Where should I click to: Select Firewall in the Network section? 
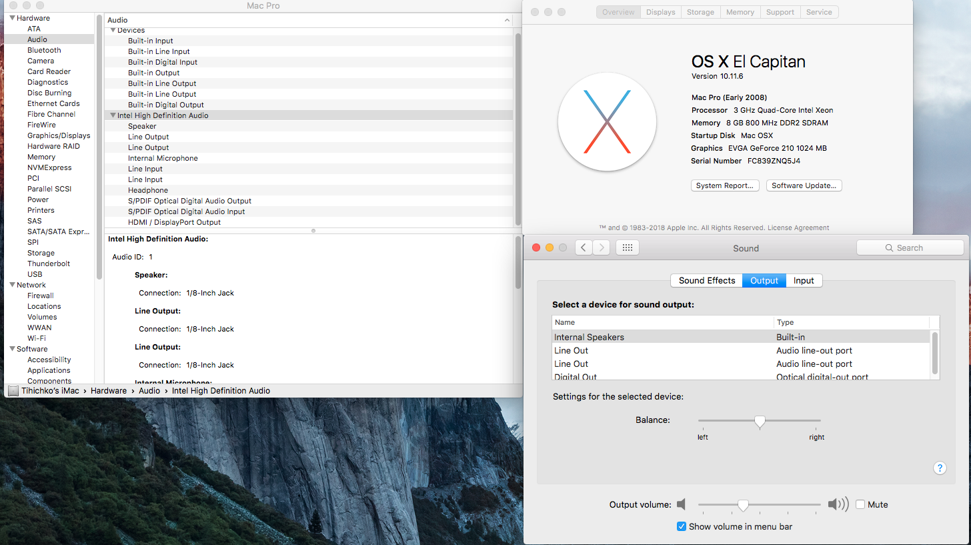pyautogui.click(x=41, y=296)
